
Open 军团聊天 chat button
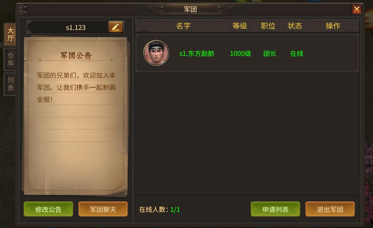[x=103, y=209]
